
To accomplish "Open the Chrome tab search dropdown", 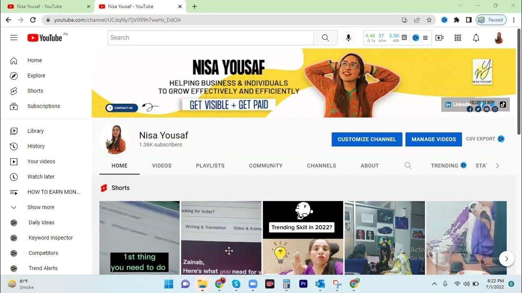I will 461,6.
